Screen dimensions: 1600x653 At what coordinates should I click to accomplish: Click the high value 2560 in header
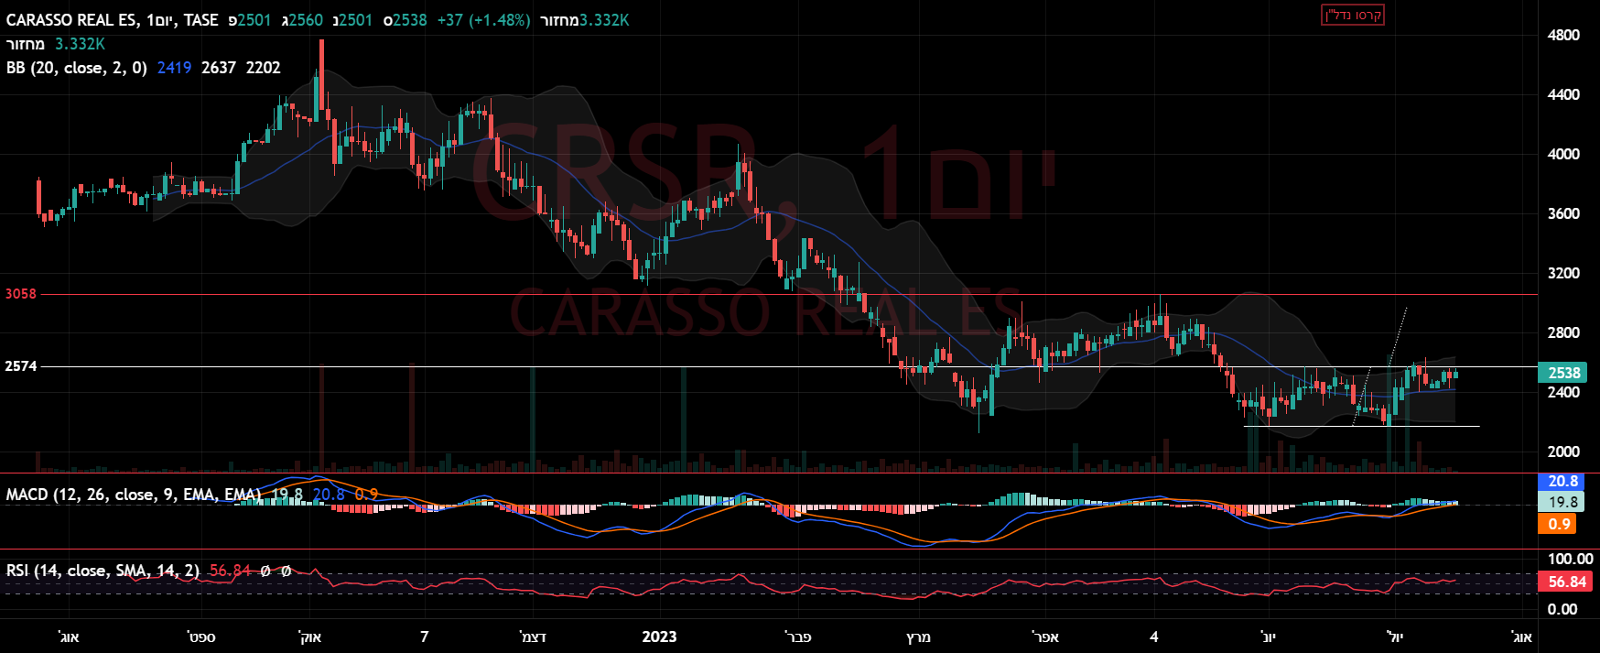tap(306, 20)
